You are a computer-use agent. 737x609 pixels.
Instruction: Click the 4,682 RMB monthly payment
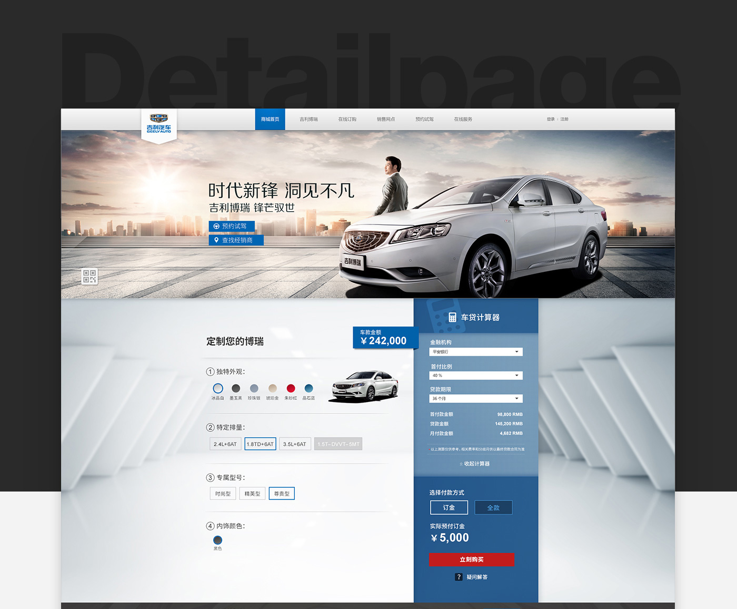(511, 434)
